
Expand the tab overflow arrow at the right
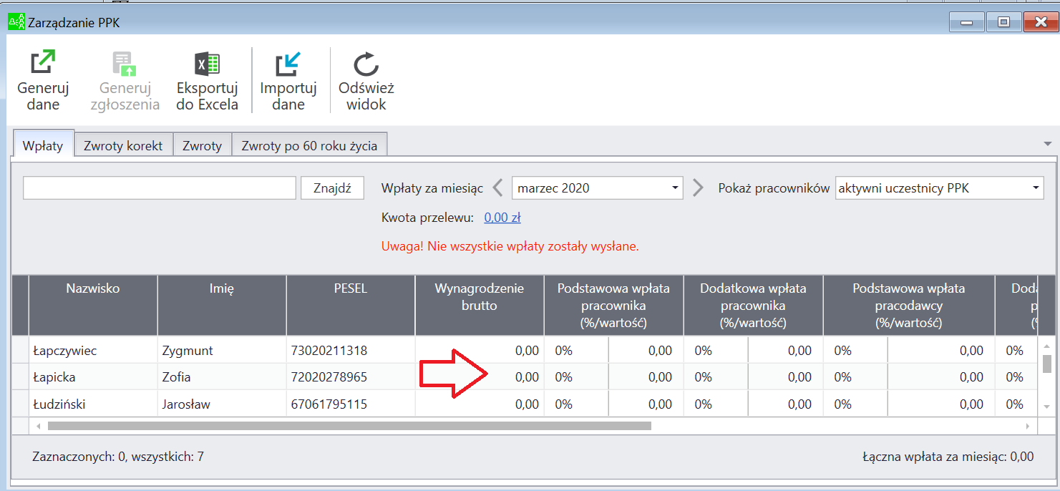click(x=1048, y=143)
